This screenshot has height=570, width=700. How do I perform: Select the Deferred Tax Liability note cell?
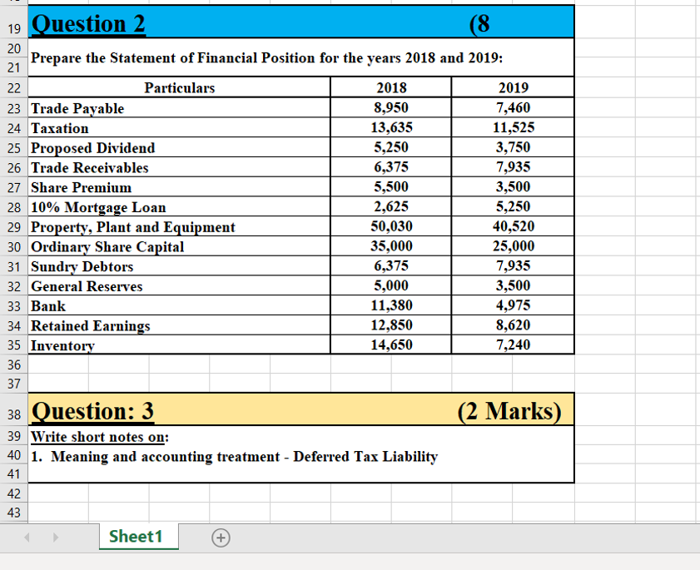301,456
